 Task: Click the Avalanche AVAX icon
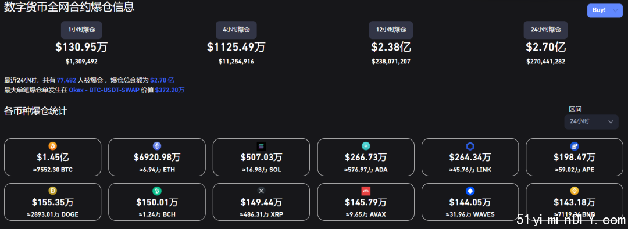[366, 191]
